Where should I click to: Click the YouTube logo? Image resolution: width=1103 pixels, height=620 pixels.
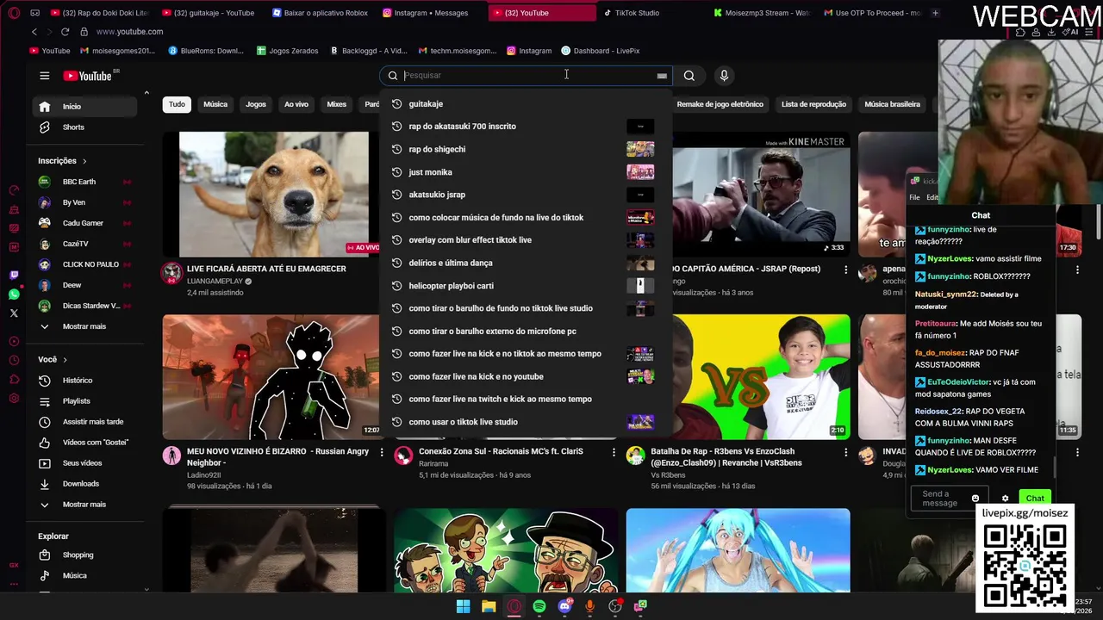89,76
